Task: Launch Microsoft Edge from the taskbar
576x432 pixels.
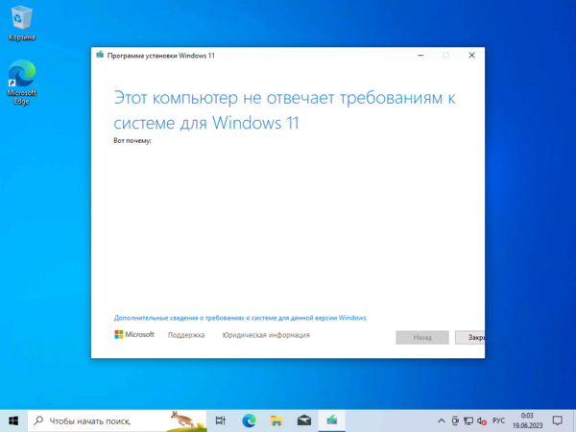Action: point(249,420)
